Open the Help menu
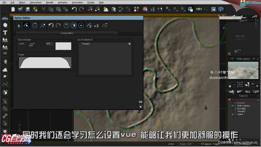 tap(101, 3)
